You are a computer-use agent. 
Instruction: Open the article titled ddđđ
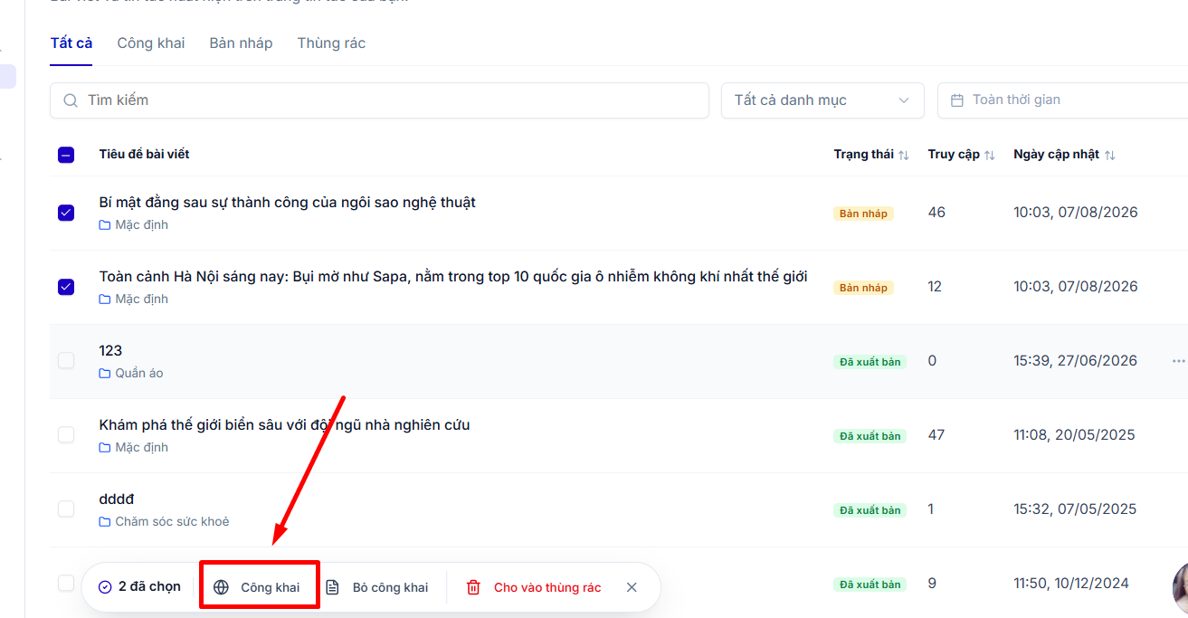(117, 499)
